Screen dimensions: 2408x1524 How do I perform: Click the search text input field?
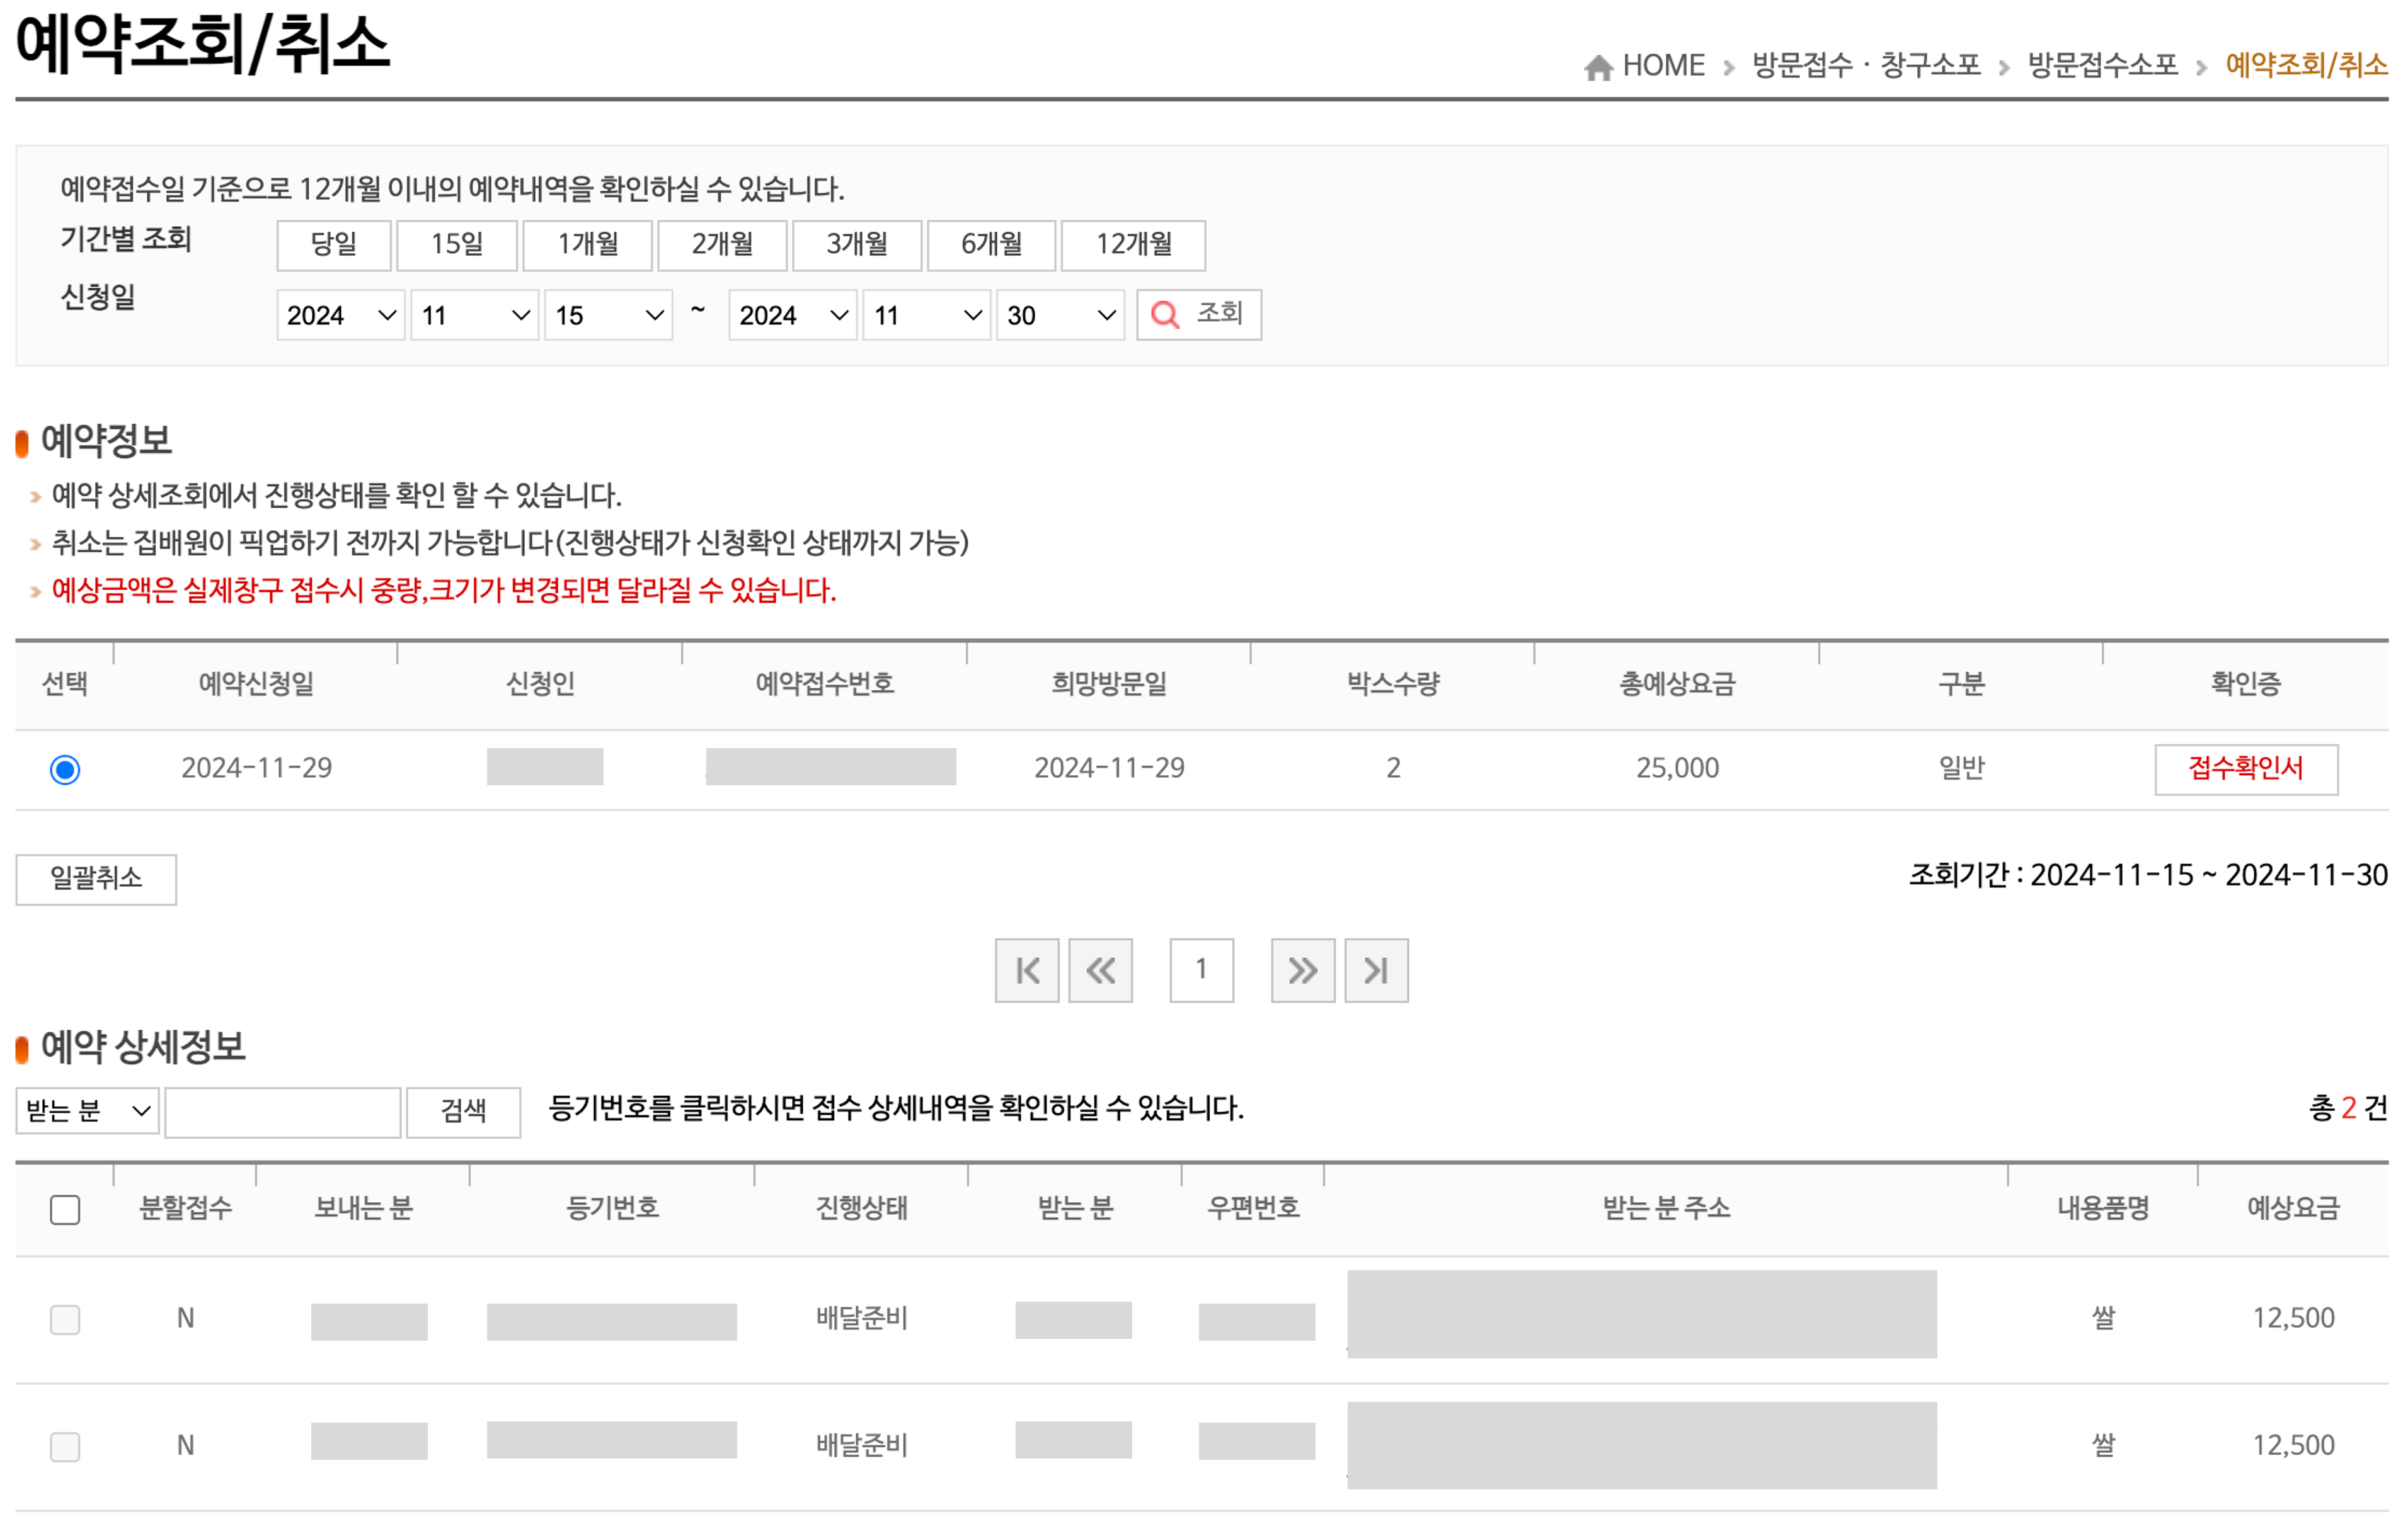[282, 1112]
